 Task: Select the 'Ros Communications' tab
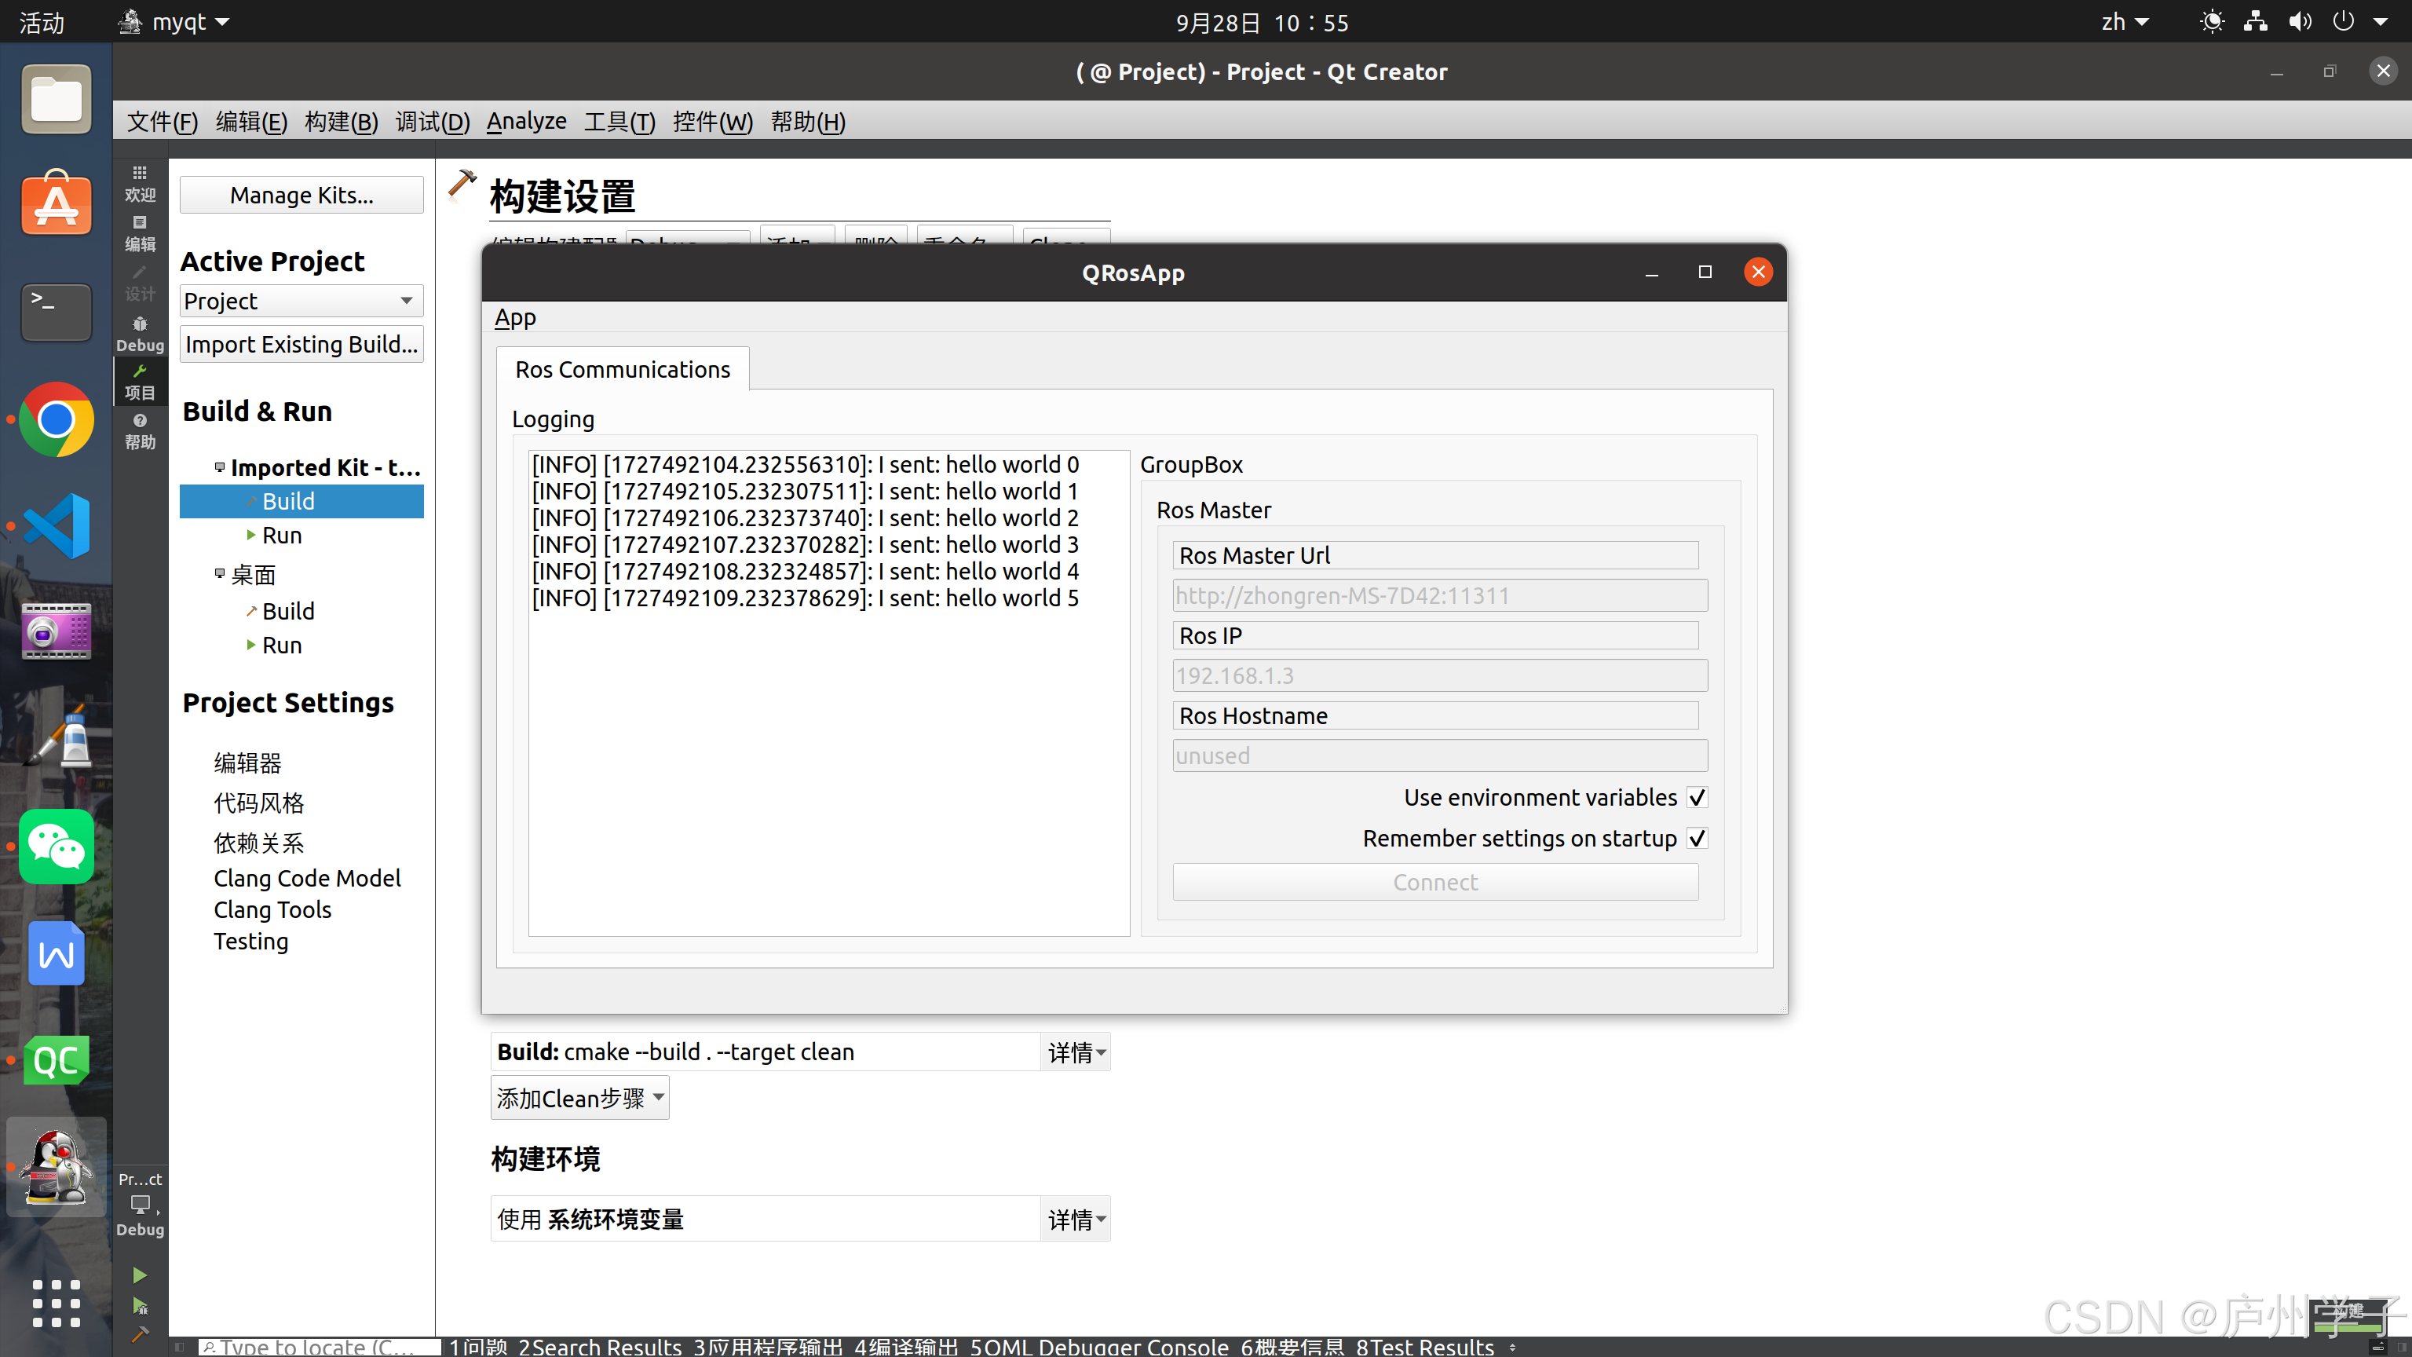pyautogui.click(x=623, y=368)
